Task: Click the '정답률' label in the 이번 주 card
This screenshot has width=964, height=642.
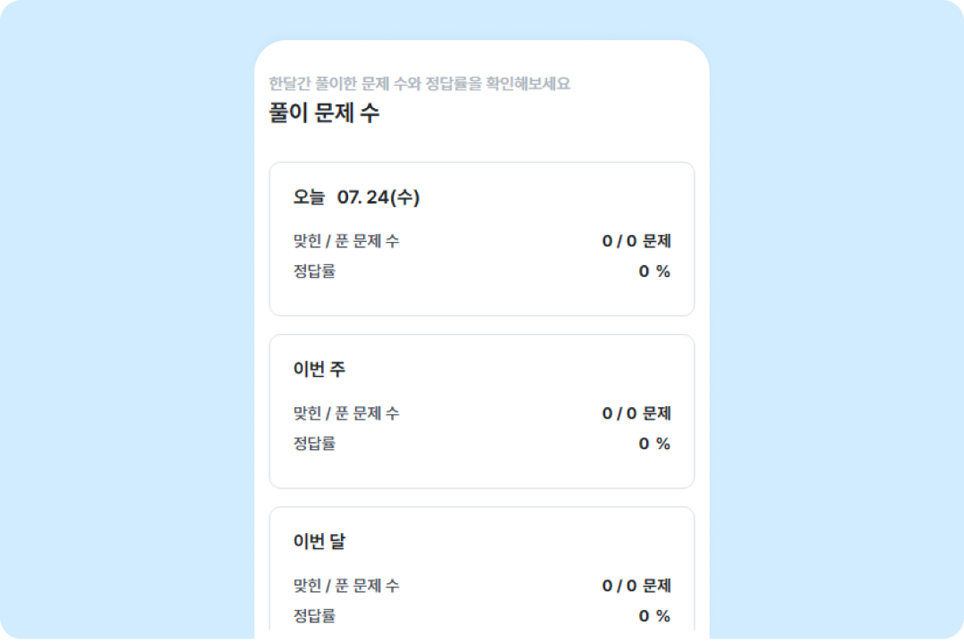Action: click(314, 444)
